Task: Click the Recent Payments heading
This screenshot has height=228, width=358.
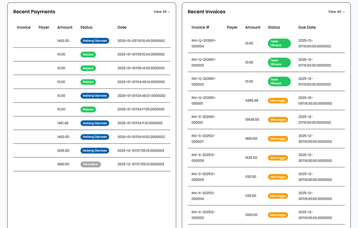Action: click(34, 12)
